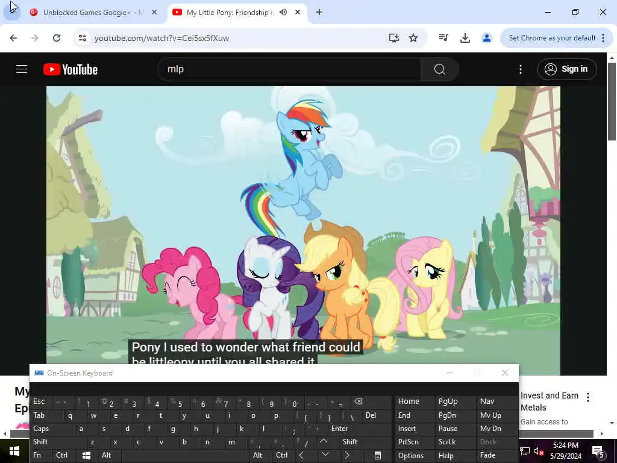Image resolution: width=617 pixels, height=463 pixels.
Task: Open the YouTube guide hamburger menu
Action: click(x=22, y=69)
